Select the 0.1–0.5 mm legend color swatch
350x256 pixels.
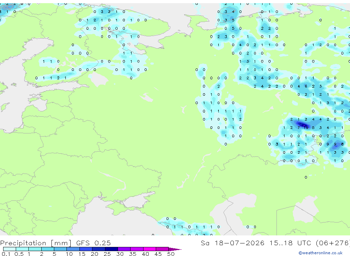pyautogui.click(x=9, y=249)
